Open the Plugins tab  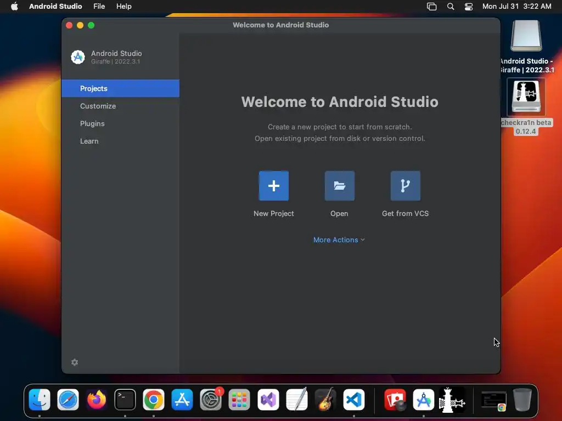(x=120, y=123)
